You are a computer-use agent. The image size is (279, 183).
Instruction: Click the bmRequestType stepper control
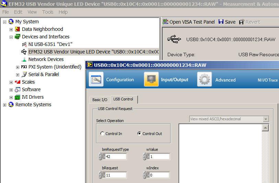(101, 157)
